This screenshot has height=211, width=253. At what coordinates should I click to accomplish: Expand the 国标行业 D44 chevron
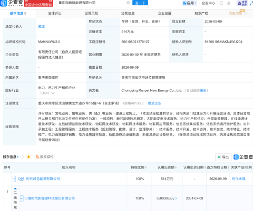pos(53,93)
